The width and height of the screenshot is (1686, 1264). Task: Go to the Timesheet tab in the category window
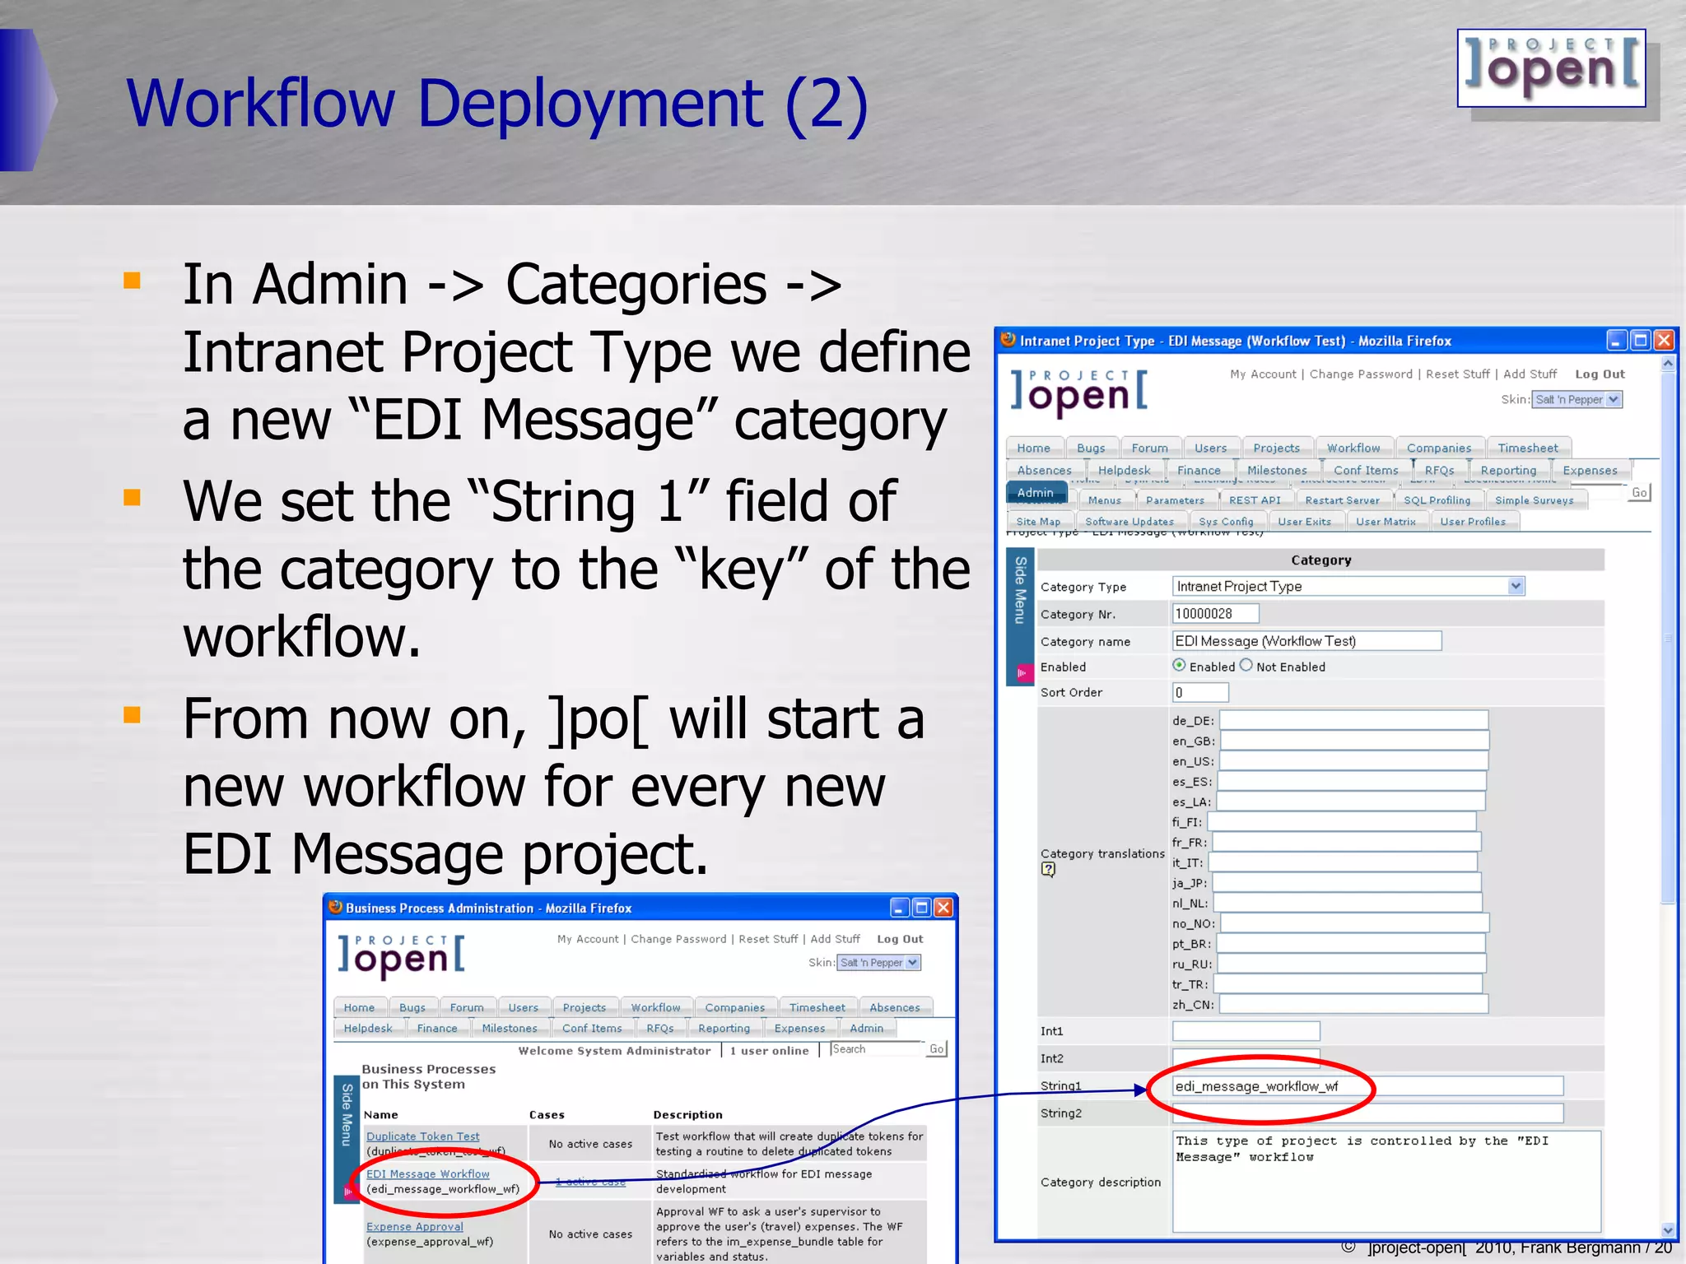coord(1527,448)
